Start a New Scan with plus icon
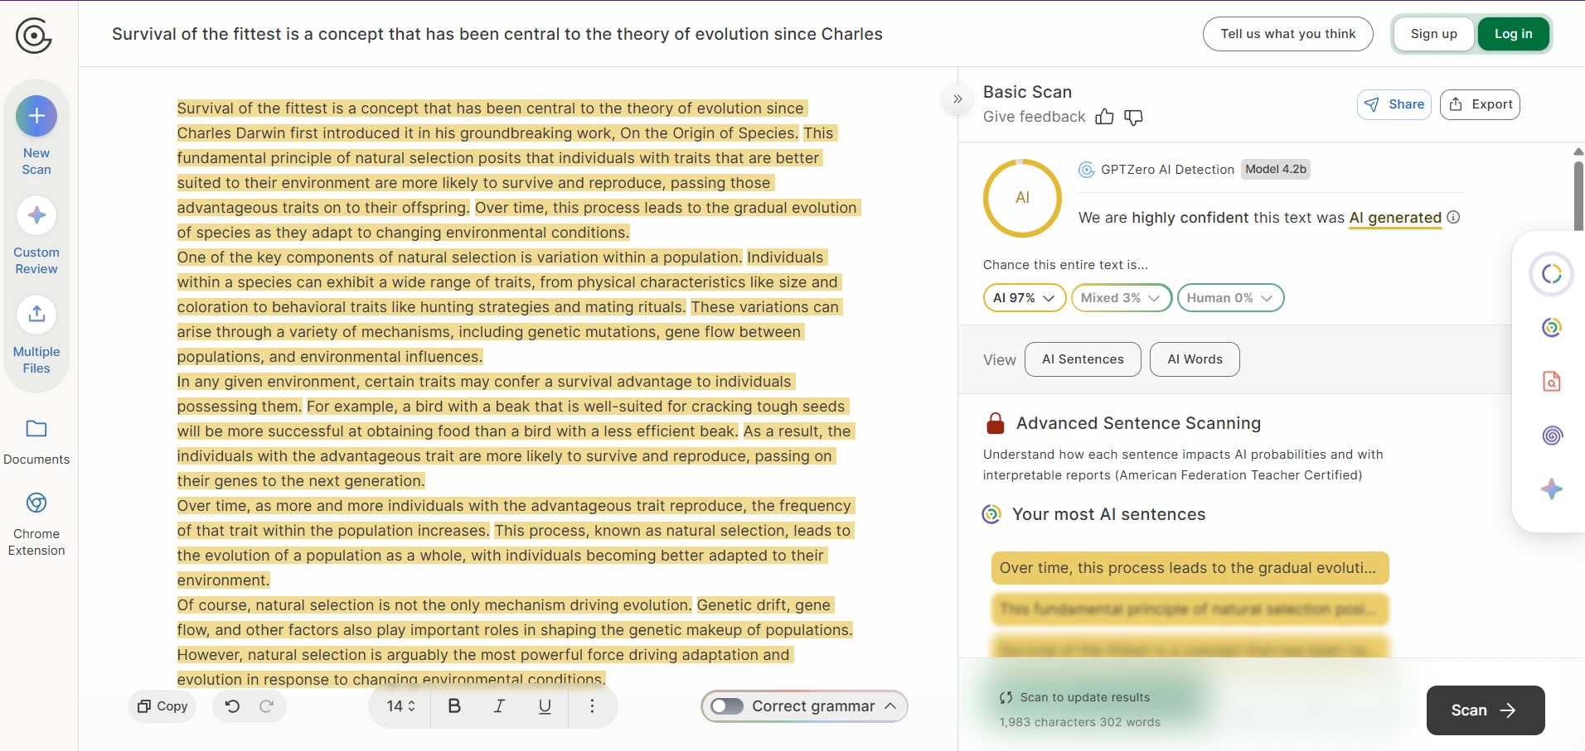This screenshot has height=751, width=1585. click(x=36, y=116)
